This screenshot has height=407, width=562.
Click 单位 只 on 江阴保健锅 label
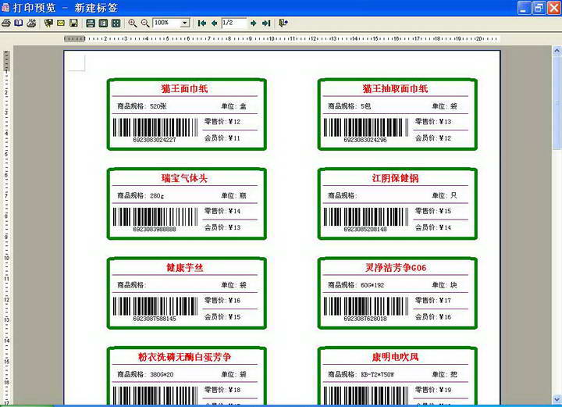click(x=444, y=195)
